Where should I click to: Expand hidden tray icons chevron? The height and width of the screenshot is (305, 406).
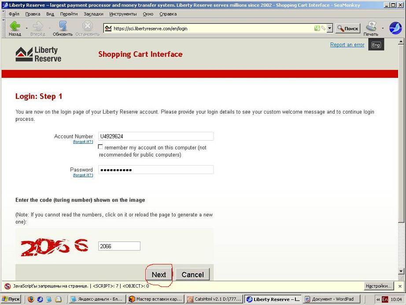click(x=378, y=300)
